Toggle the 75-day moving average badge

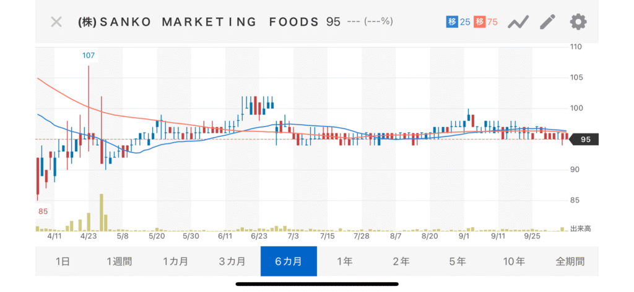click(485, 22)
